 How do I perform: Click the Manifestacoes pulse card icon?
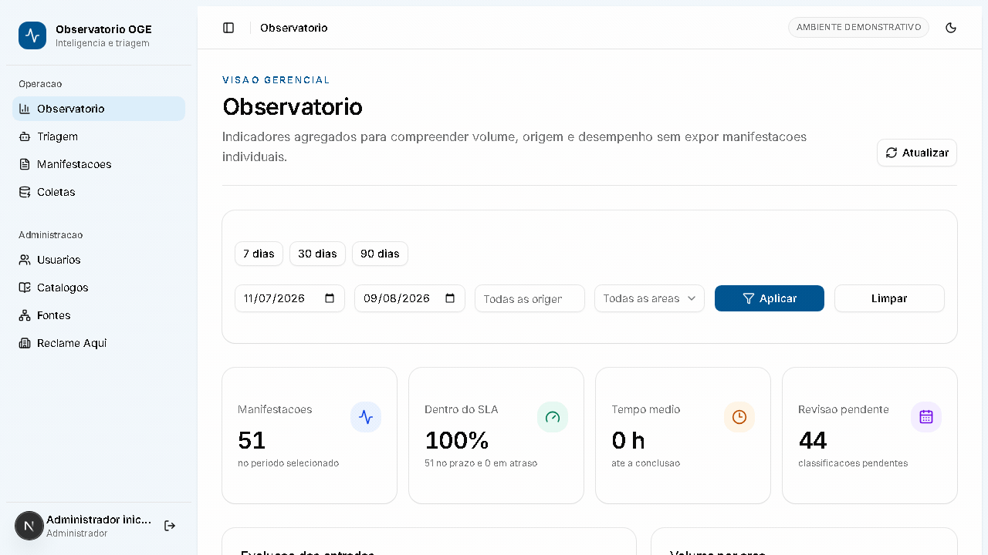tap(366, 417)
